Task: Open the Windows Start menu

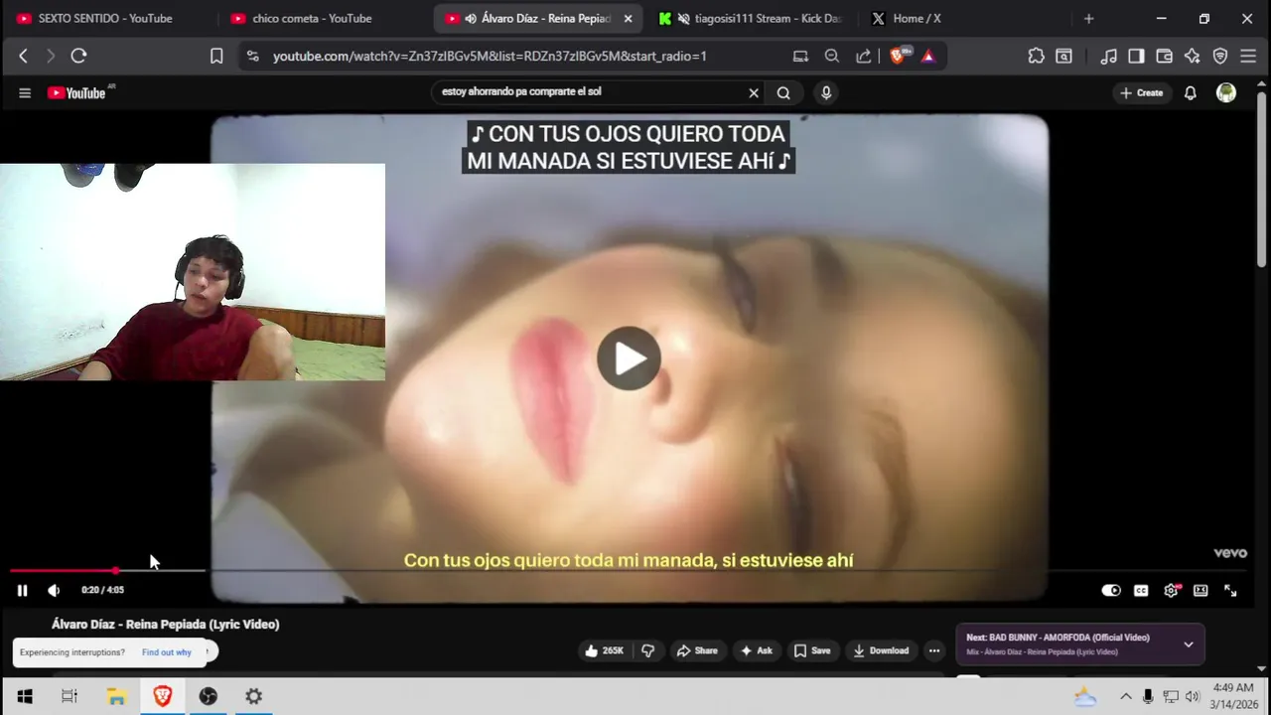Action: (x=25, y=697)
